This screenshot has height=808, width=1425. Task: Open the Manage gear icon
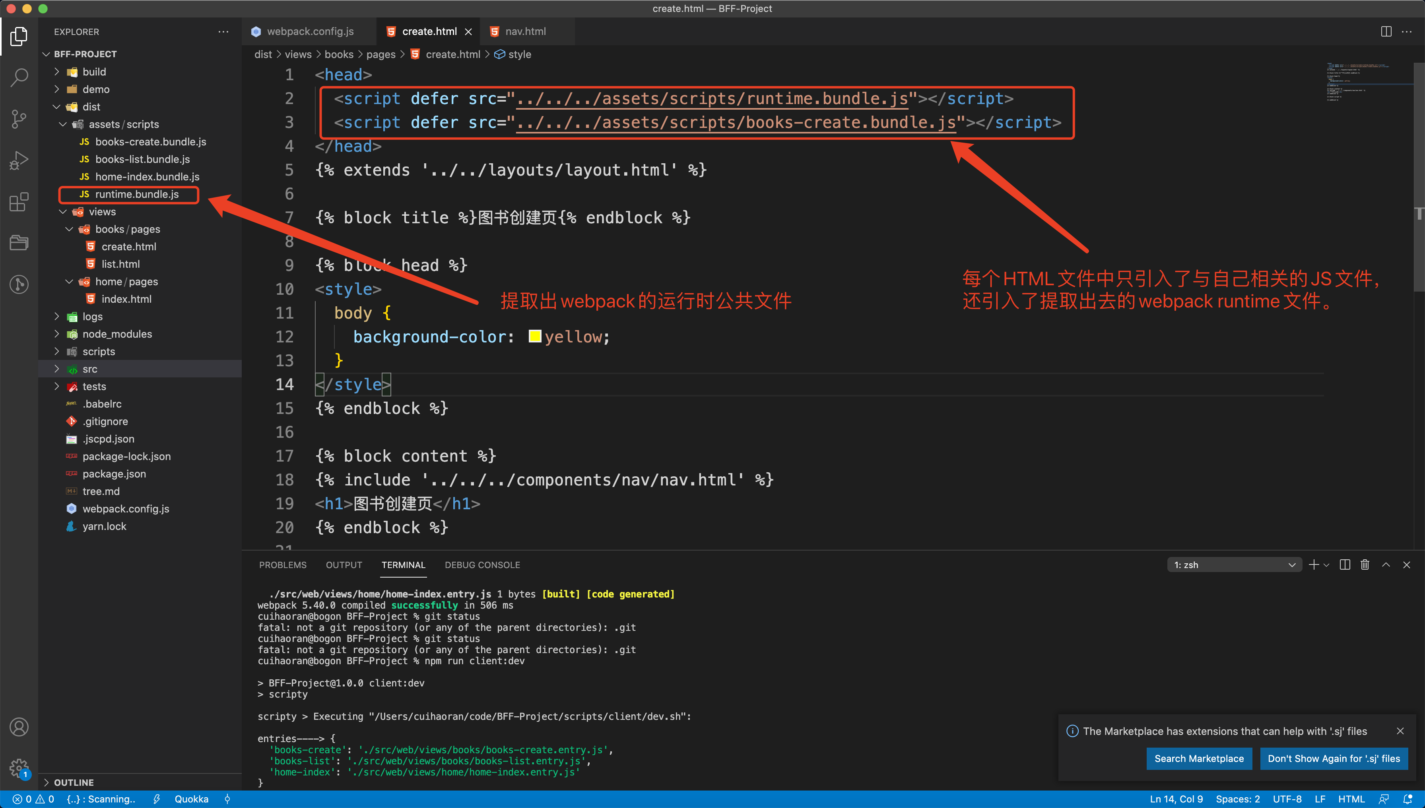click(x=19, y=768)
